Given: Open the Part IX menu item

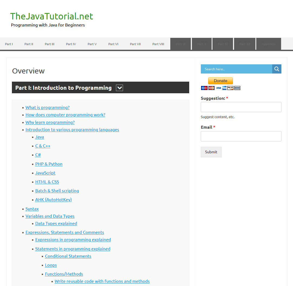Looking at the screenshot, I should 181,44.
